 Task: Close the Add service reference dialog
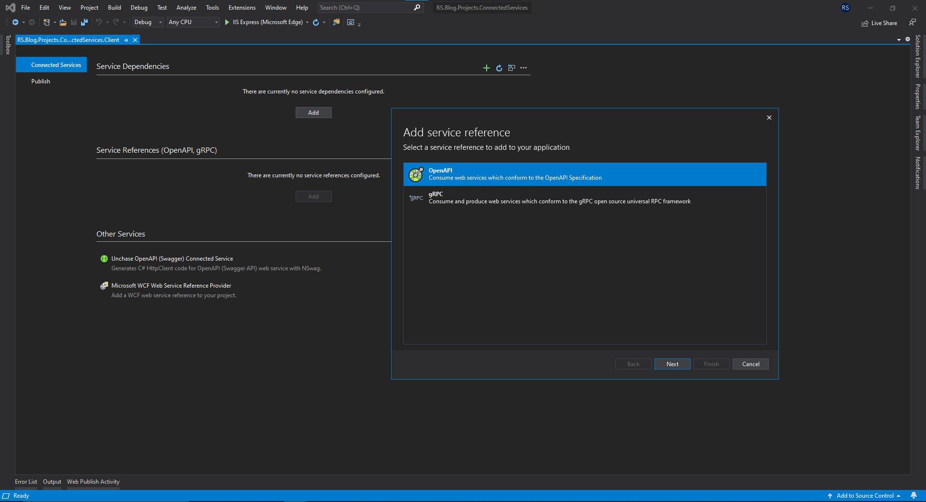click(x=769, y=118)
